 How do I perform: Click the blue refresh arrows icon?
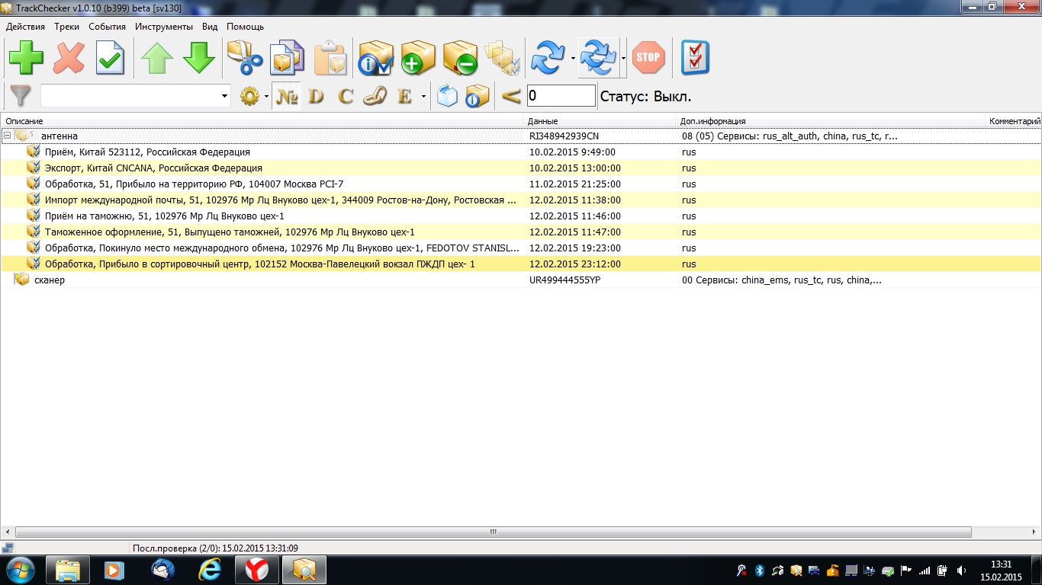click(548, 58)
